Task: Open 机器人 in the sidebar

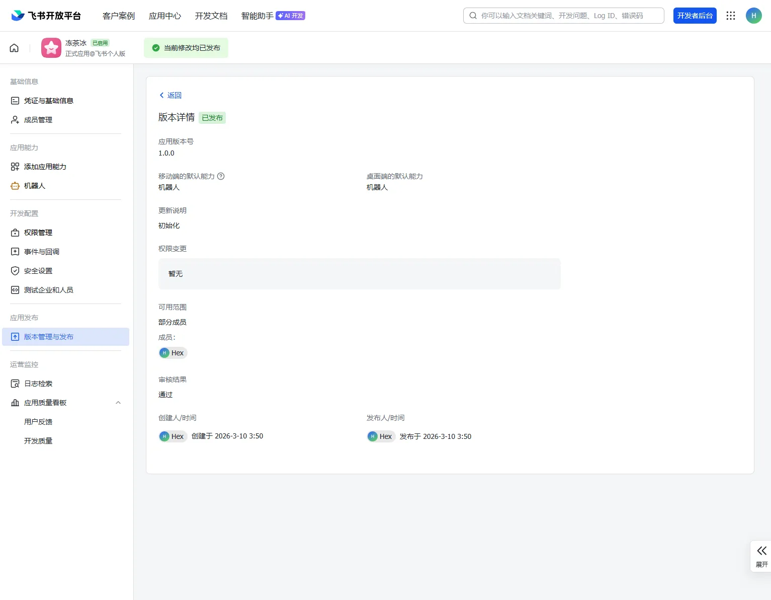Action: click(34, 186)
